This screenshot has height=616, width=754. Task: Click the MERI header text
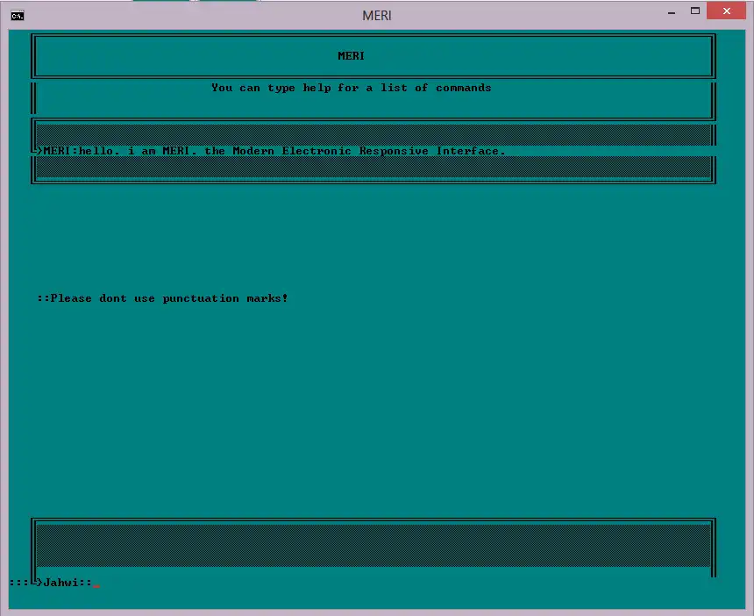coord(351,55)
